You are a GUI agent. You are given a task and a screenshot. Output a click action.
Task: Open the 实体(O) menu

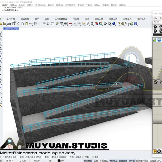51,5
